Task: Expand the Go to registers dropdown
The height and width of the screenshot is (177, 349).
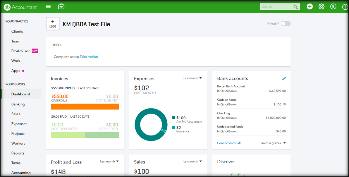Action: (273, 143)
